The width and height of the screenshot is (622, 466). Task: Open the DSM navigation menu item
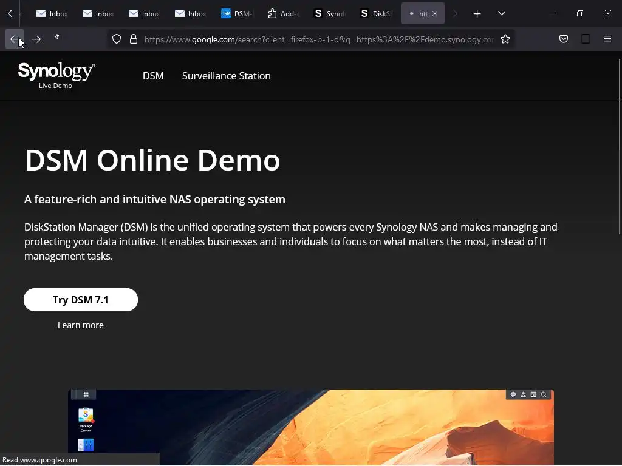(153, 76)
